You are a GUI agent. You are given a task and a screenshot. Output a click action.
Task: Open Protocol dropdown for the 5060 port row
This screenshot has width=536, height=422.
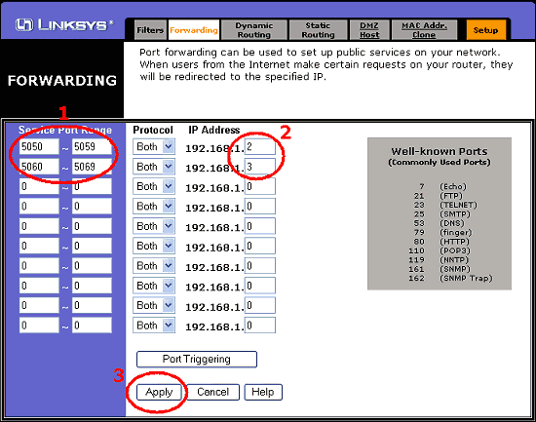(154, 167)
